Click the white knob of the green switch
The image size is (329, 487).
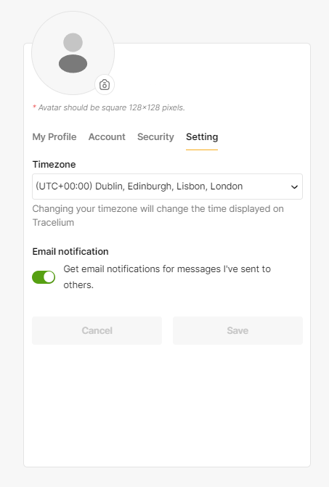point(49,277)
